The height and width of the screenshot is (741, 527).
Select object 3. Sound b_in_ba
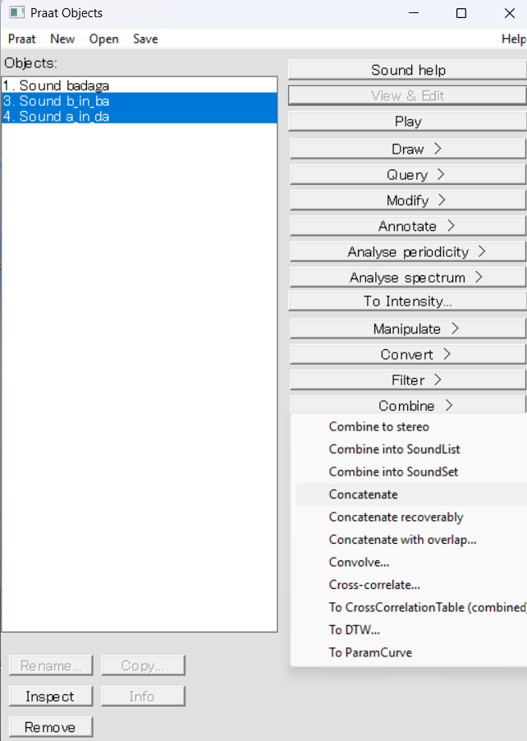coord(140,101)
